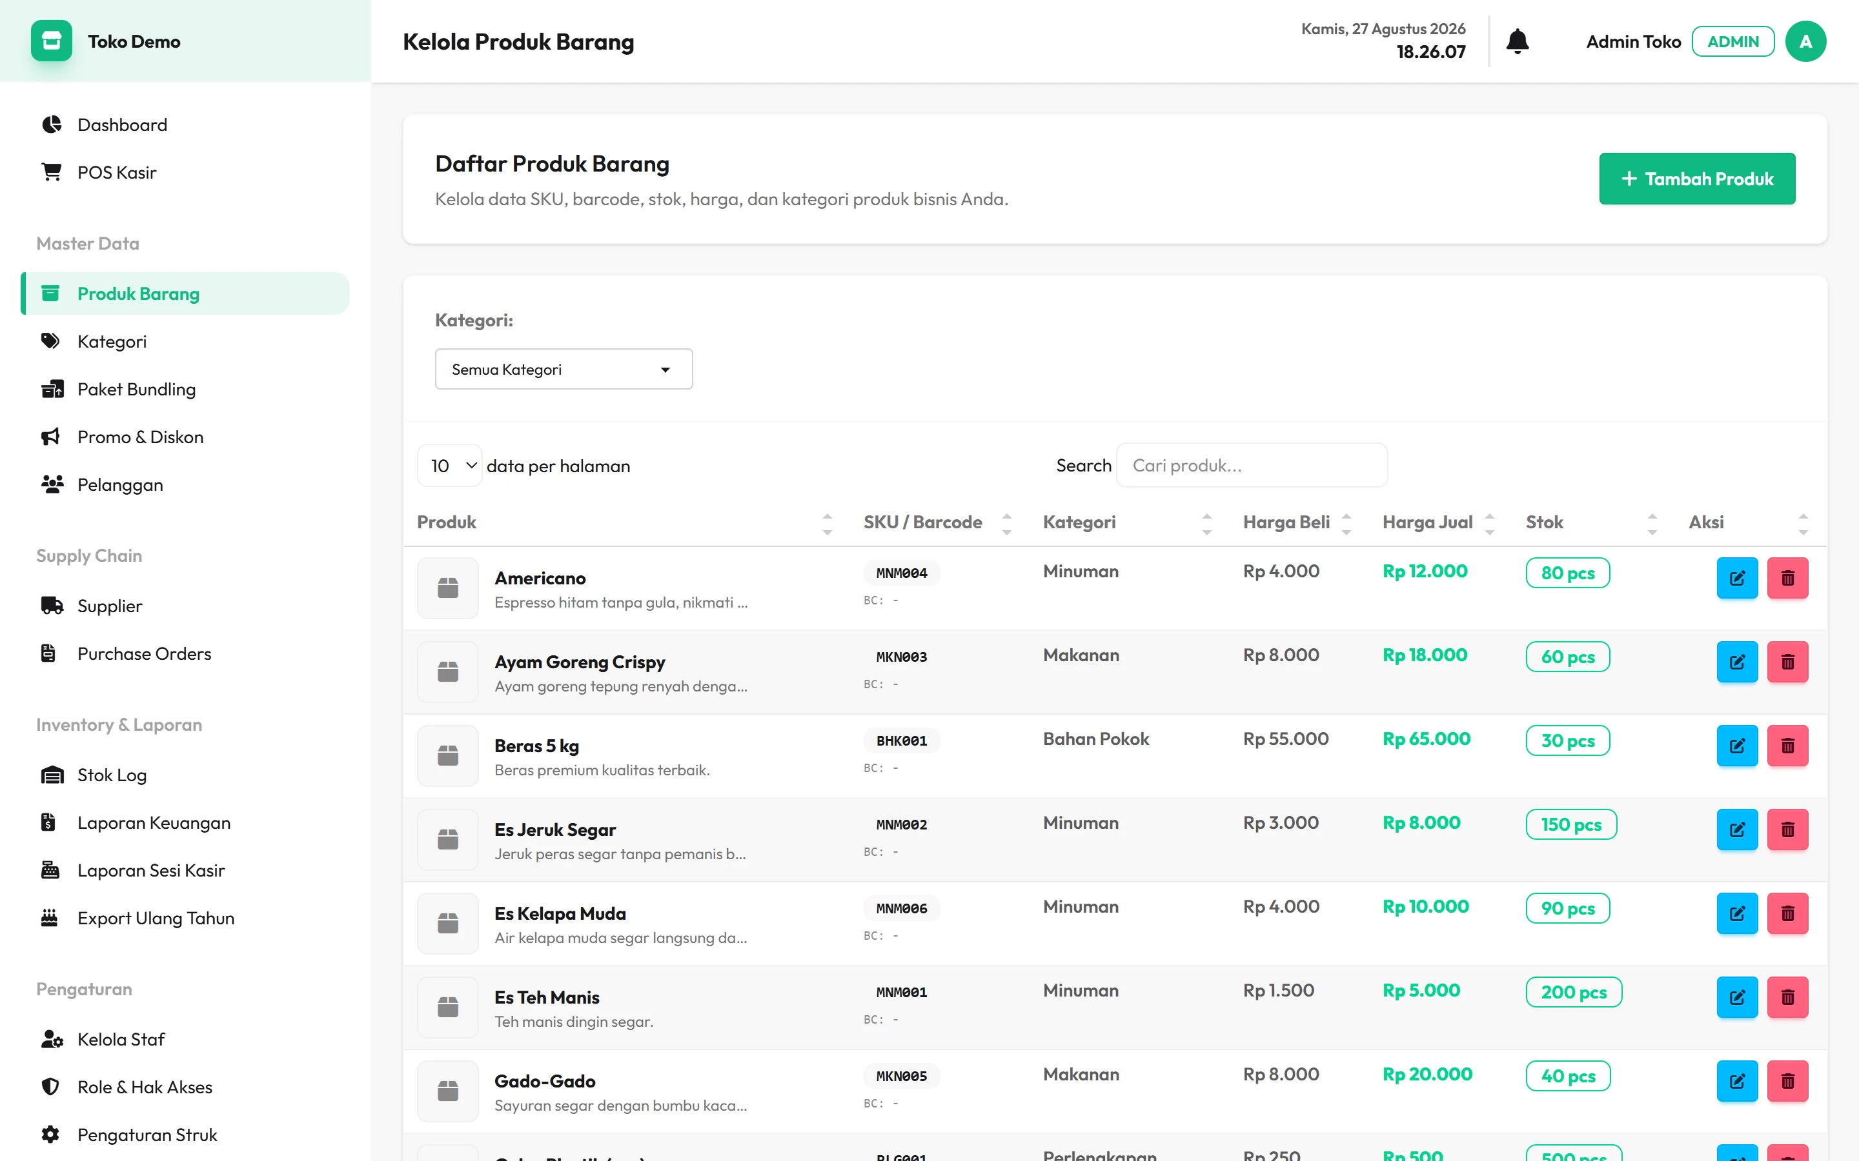This screenshot has height=1161, width=1859.
Task: Delete the Es Teh Manis product
Action: [x=1787, y=997]
